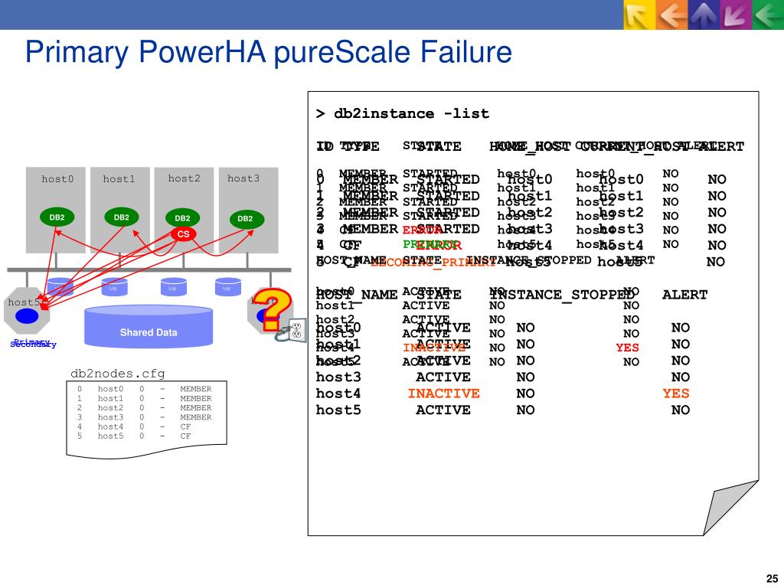Click the small red YES in the terminal
Image resolution: width=784 pixels, height=588 pixels.
627,348
